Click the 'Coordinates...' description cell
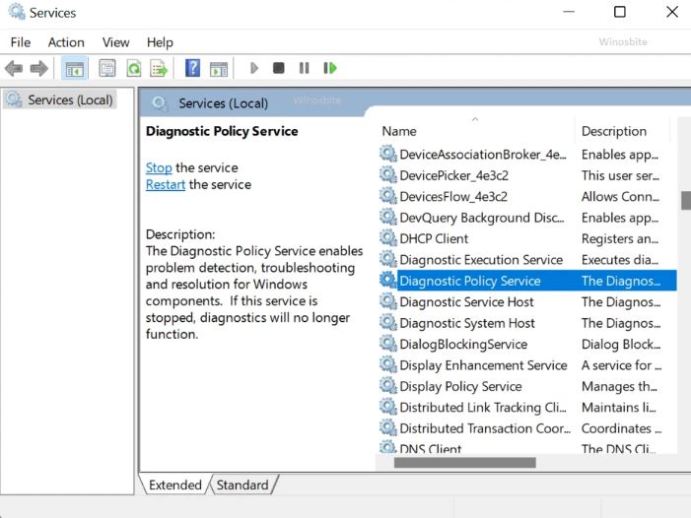This screenshot has width=691, height=518. pos(621,428)
